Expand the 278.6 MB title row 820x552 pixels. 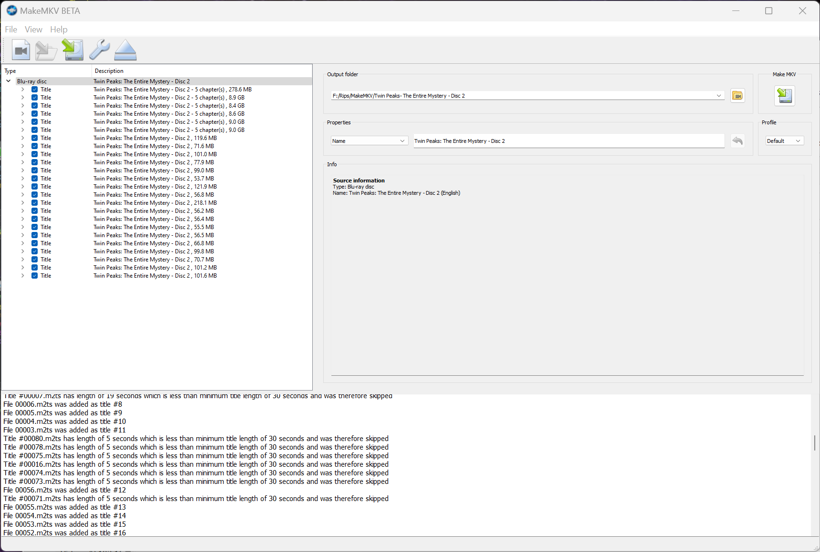22,90
